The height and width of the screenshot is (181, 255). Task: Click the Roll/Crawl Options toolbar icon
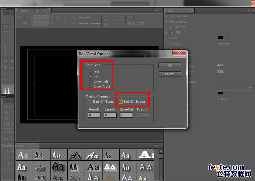tap(26, 18)
